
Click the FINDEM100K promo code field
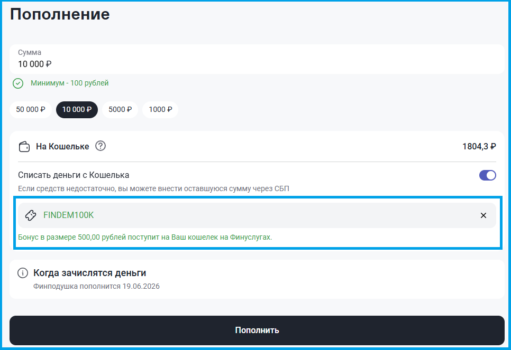coord(257,215)
